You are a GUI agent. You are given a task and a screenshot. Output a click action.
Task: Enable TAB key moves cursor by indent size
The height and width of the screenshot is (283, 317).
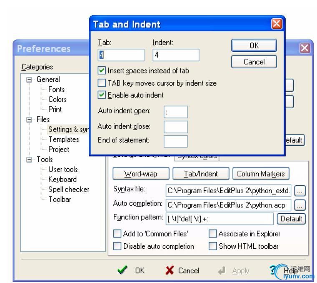(101, 83)
